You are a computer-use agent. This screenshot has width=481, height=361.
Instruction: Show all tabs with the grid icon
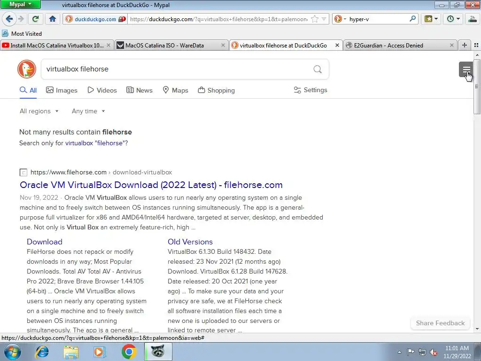pyautogui.click(x=476, y=46)
